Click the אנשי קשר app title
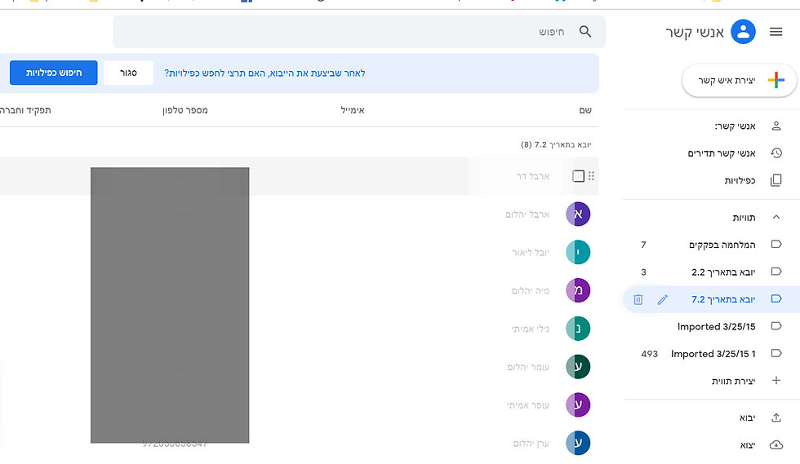 pyautogui.click(x=695, y=32)
